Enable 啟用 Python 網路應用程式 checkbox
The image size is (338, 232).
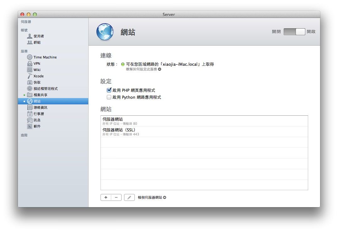click(x=109, y=97)
